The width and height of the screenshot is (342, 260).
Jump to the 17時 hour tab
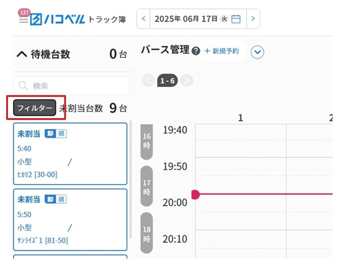(147, 187)
